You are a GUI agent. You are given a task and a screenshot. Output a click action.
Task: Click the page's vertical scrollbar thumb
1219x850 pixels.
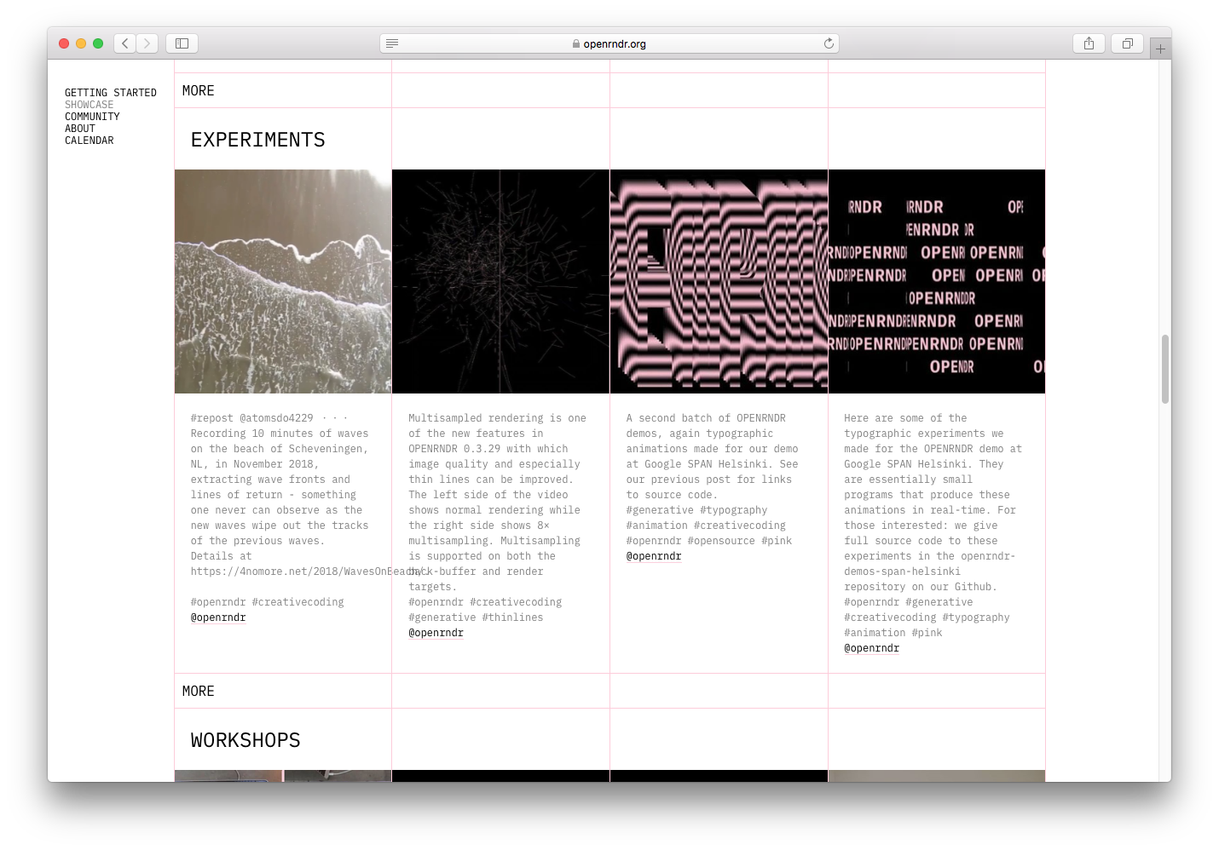[1164, 369]
